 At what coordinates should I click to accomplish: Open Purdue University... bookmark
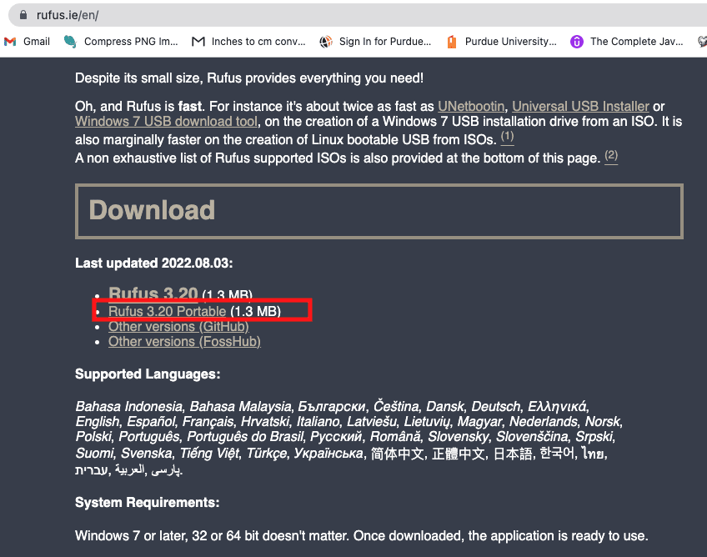coord(501,42)
